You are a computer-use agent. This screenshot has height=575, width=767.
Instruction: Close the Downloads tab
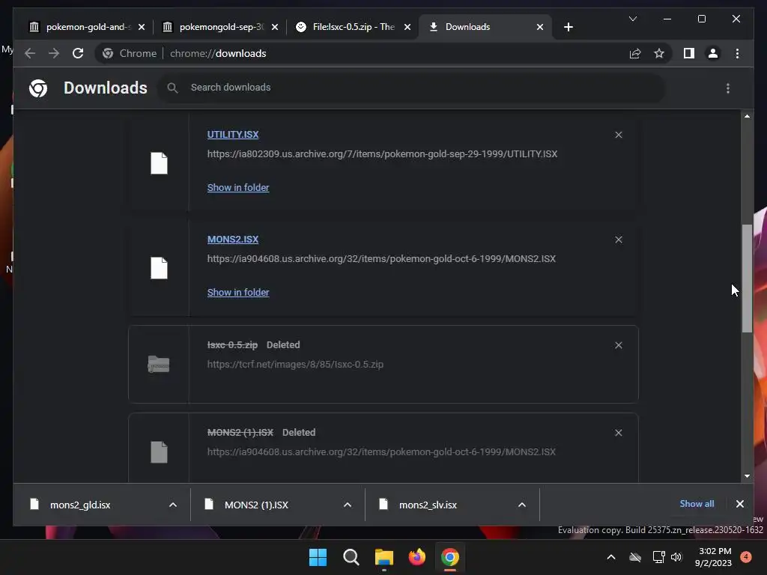[x=539, y=27]
